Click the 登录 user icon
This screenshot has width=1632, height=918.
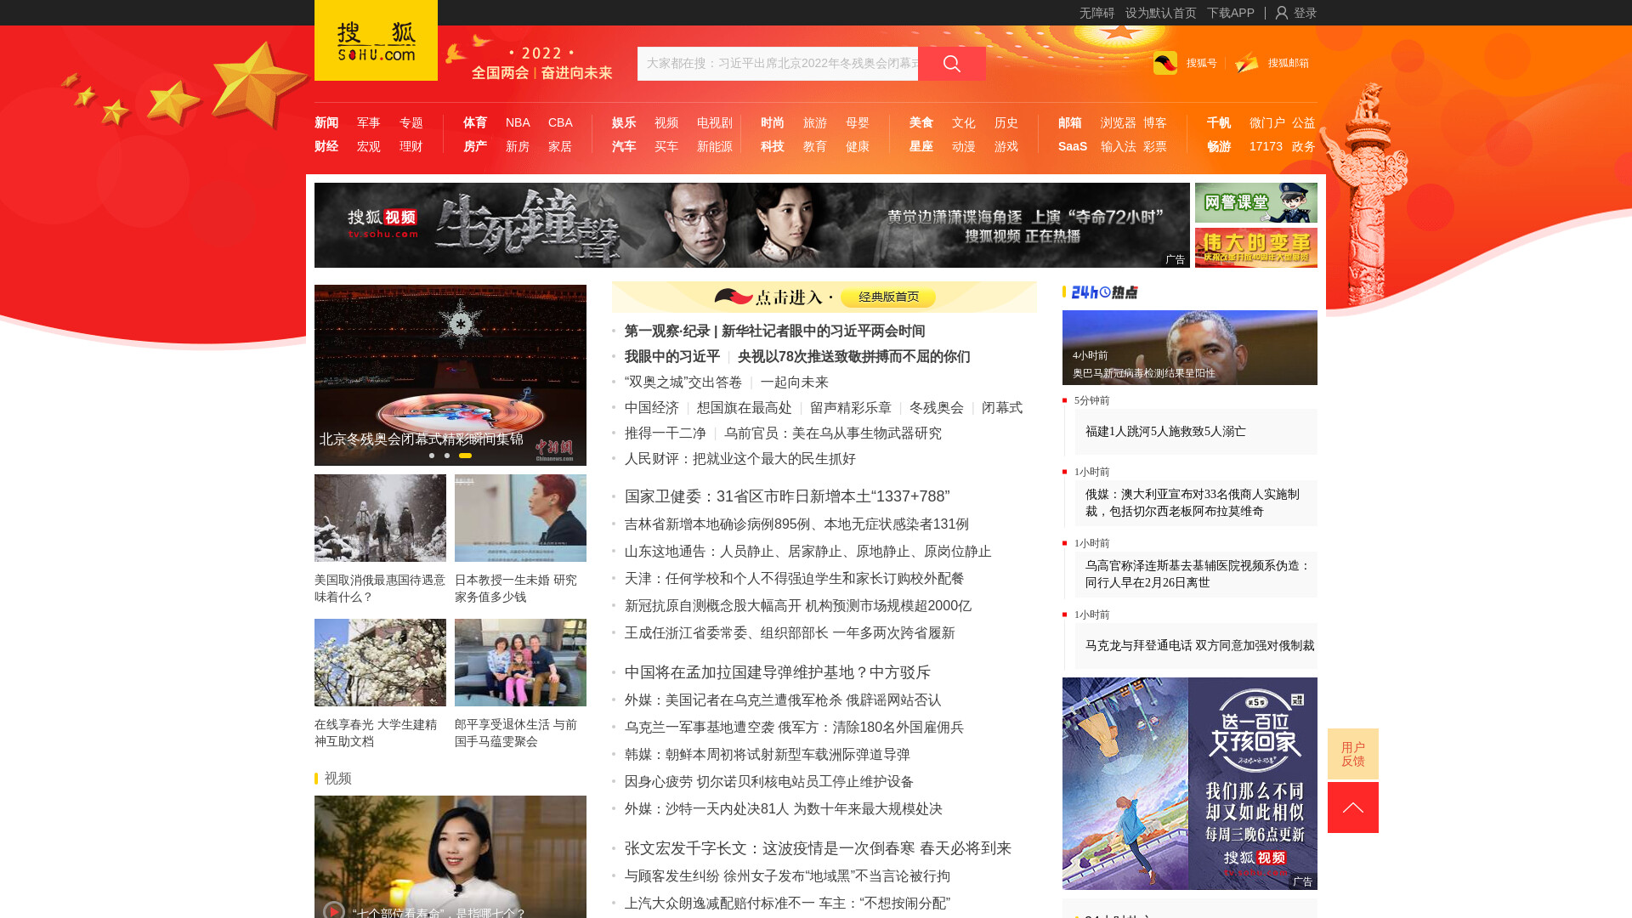point(1282,13)
